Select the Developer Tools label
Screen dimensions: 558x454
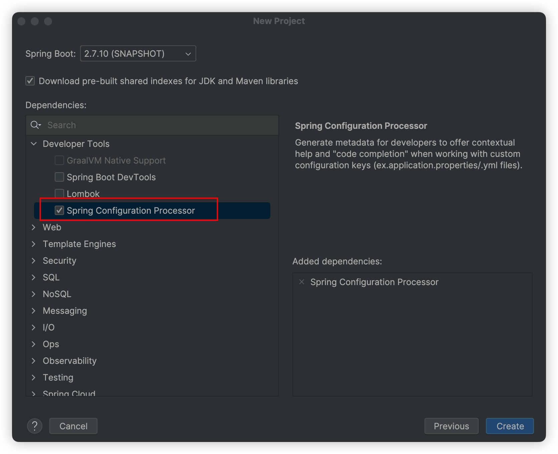[x=76, y=144]
